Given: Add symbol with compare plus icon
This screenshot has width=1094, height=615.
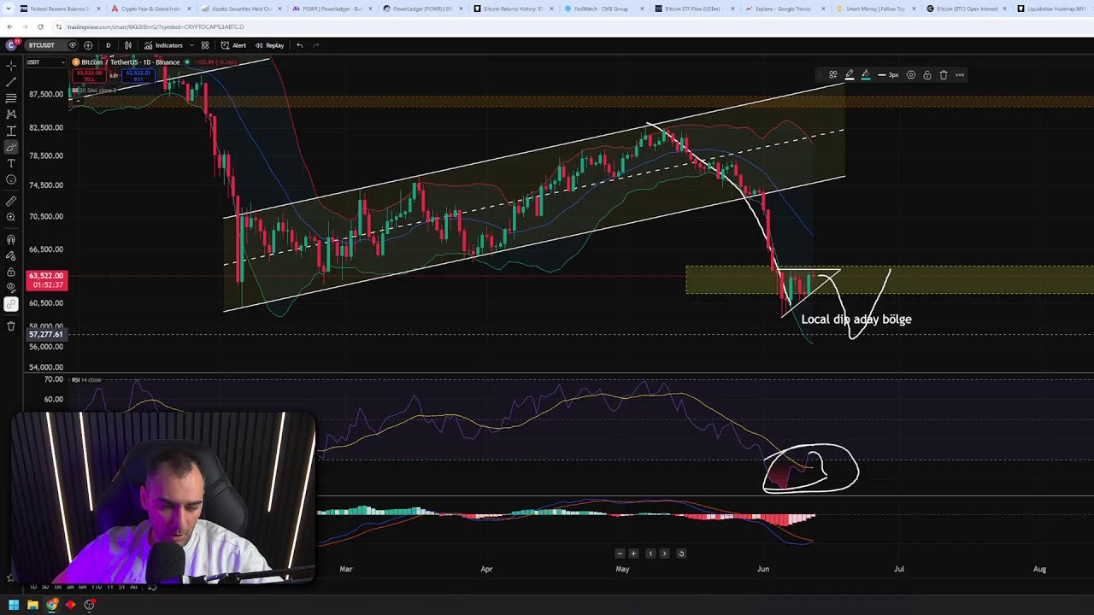Looking at the screenshot, I should tap(88, 45).
